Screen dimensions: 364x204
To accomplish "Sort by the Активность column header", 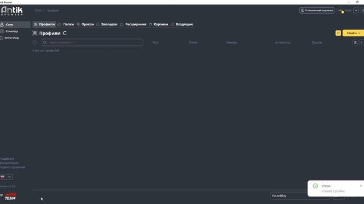I will coord(283,42).
